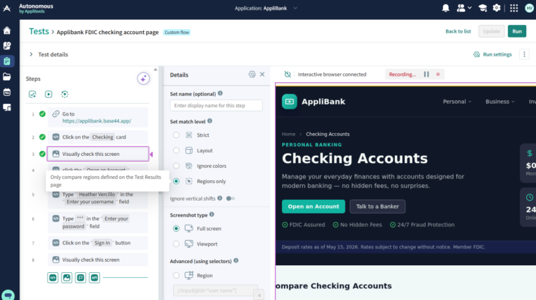Click the Home breadcrumb in AppliBank
Viewport: 536px width, 300px height.
(288, 134)
